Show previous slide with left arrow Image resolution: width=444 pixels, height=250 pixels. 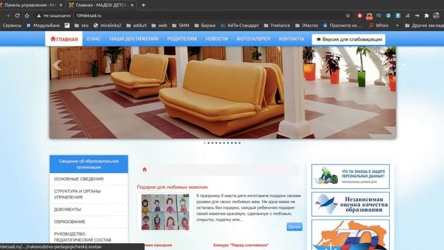57,65
